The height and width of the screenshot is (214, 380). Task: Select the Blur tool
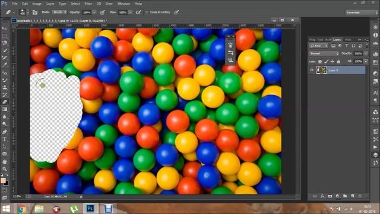[4, 117]
